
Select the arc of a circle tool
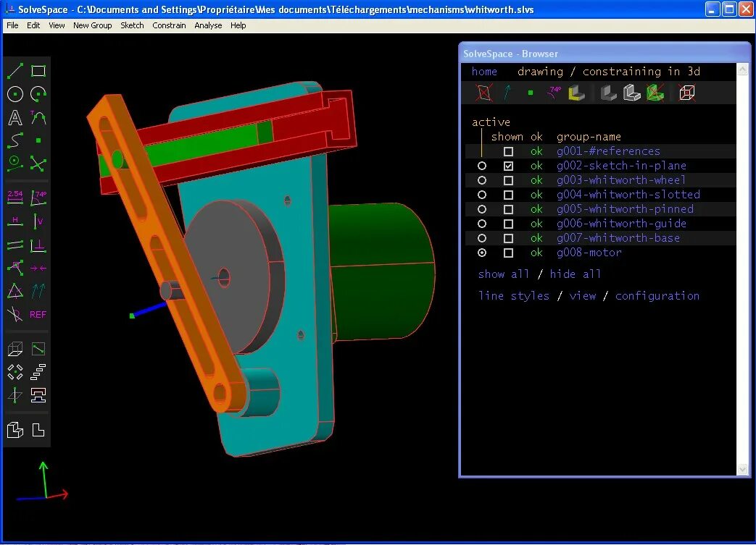[x=38, y=94]
